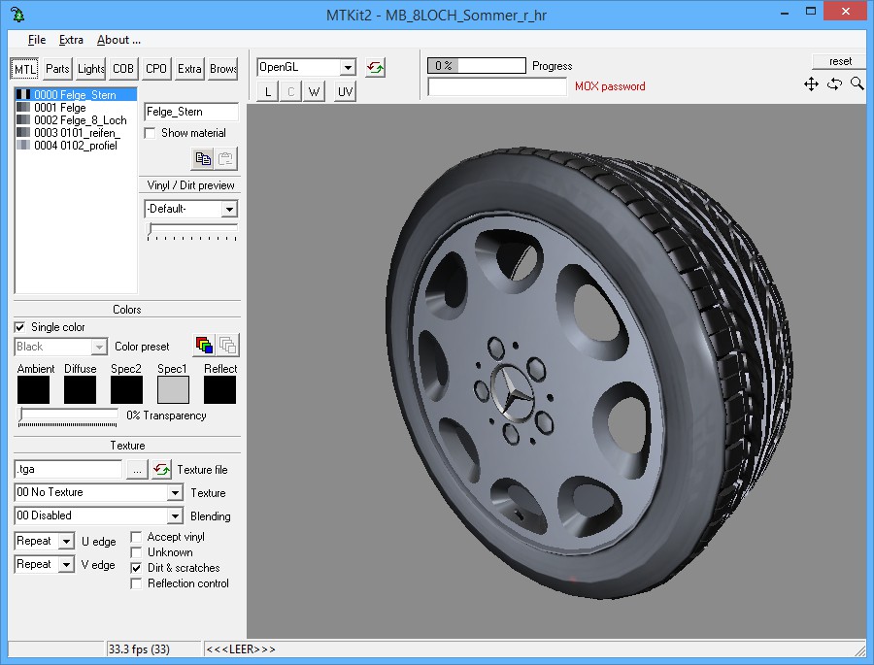Switch to the COB tab

pyautogui.click(x=123, y=69)
